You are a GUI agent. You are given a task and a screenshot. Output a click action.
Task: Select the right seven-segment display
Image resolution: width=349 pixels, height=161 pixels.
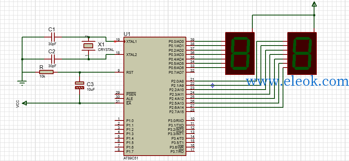click(x=302, y=53)
